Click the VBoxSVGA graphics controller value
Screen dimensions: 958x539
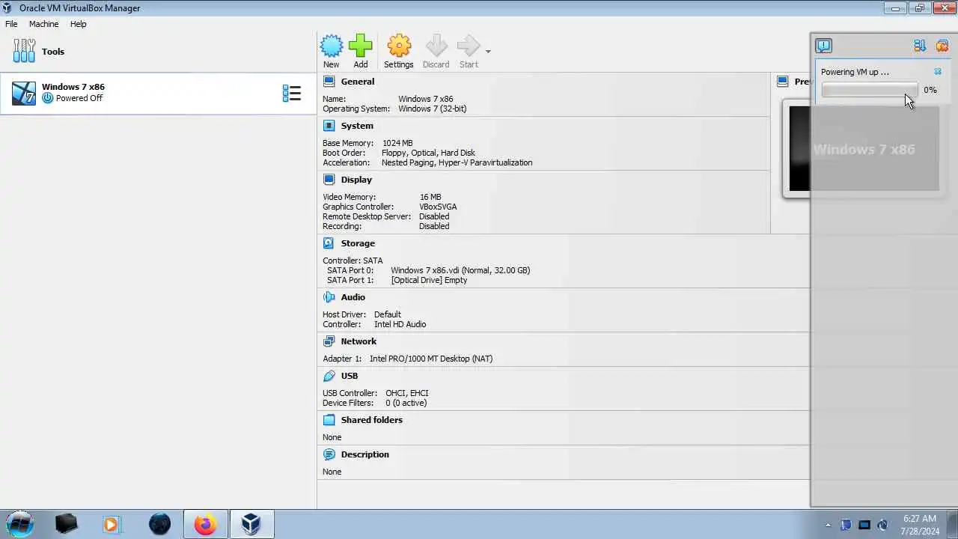(x=438, y=207)
